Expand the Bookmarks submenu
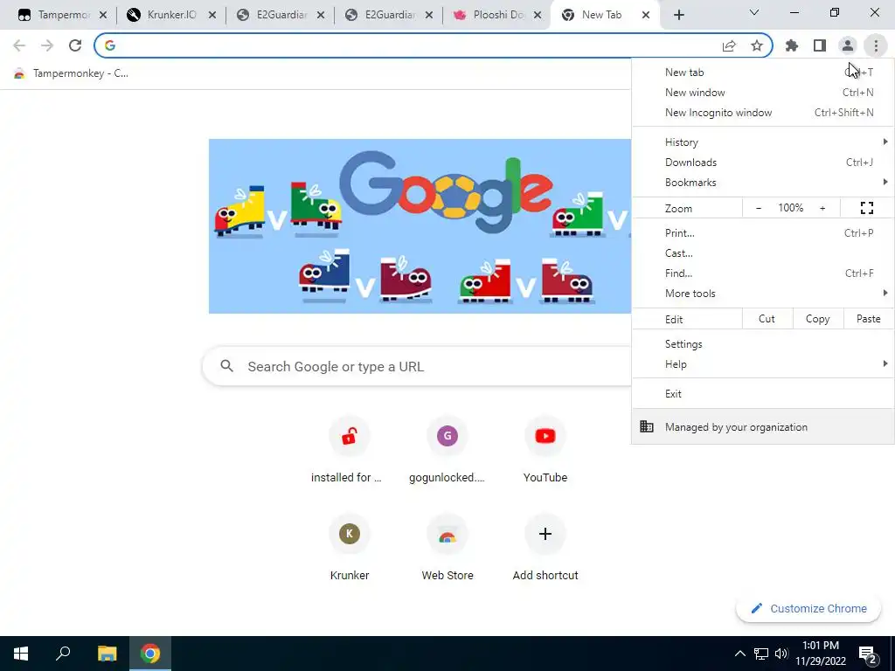This screenshot has height=671, width=895. click(x=763, y=182)
